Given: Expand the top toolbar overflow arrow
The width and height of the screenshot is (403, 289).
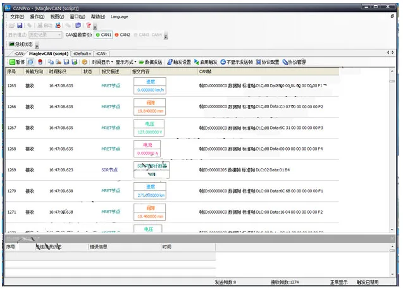Looking at the screenshot, I should click(95, 27).
